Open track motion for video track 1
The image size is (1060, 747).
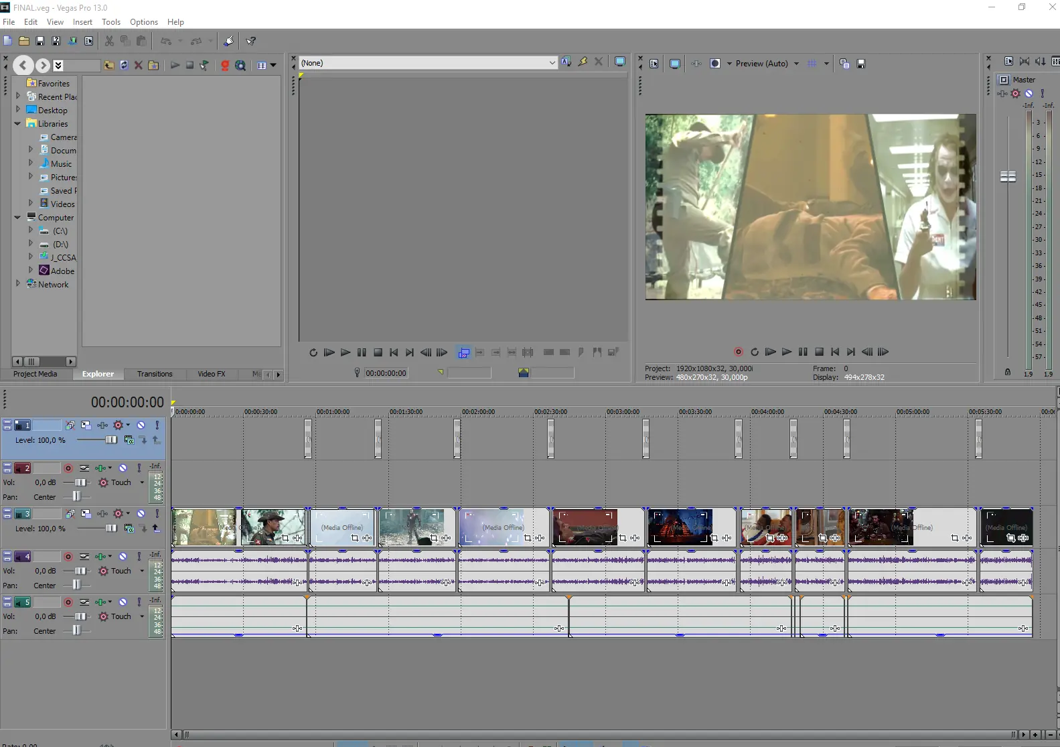[x=86, y=425]
